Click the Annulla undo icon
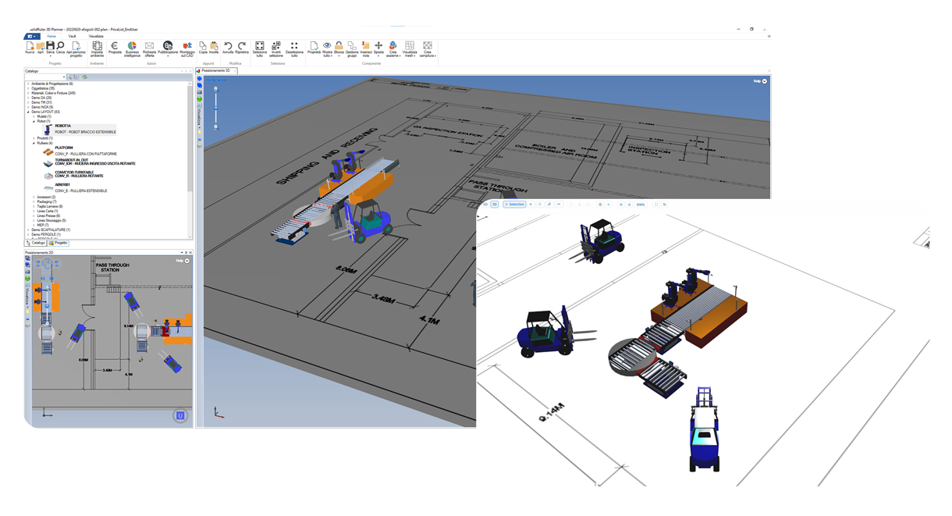This screenshot has width=952, height=516. (x=229, y=47)
